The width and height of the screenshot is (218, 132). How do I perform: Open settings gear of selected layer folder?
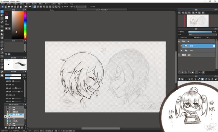214,46
